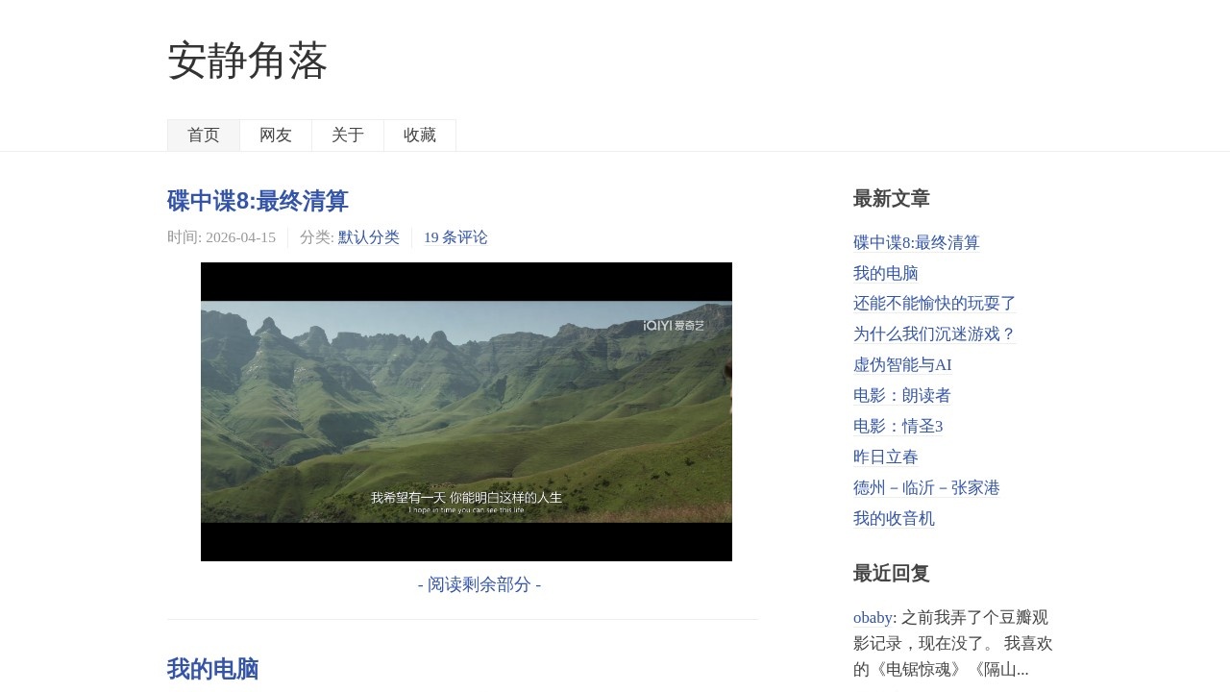This screenshot has height=692, width=1230.
Task: Select sidebar article 虚伪智能与AI
Action: tap(902, 365)
